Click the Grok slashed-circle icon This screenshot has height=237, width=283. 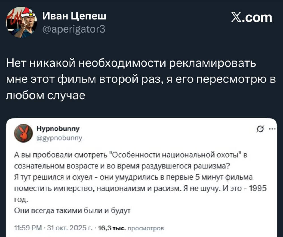(x=258, y=130)
